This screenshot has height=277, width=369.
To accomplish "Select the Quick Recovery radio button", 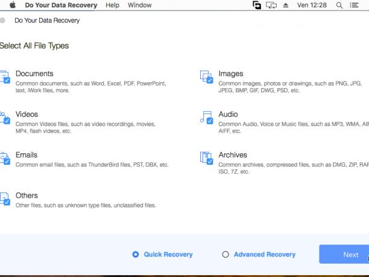I will (136, 255).
